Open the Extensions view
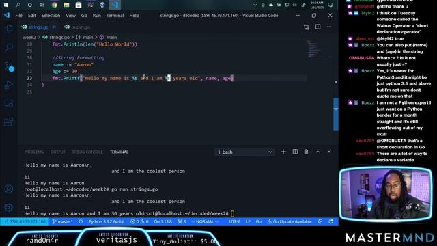The image size is (437, 246). [x=9, y=122]
